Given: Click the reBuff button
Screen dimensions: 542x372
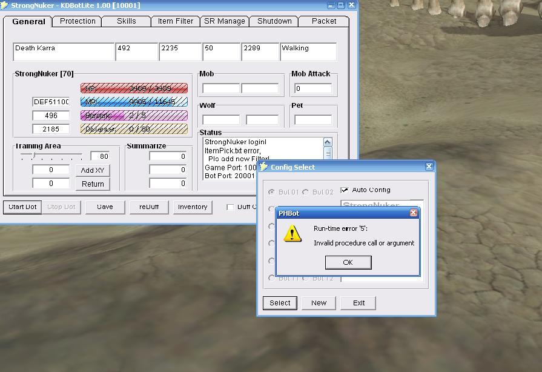Looking at the screenshot, I should 149,207.
